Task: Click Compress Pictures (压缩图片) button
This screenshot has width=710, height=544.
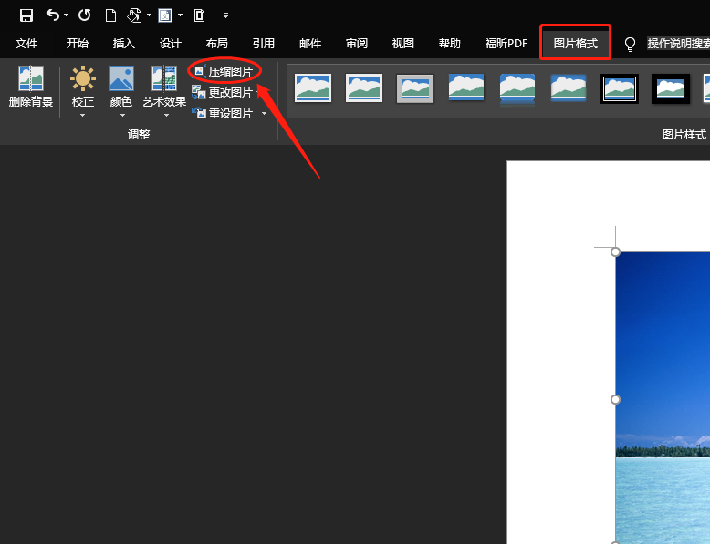Action: click(x=224, y=71)
